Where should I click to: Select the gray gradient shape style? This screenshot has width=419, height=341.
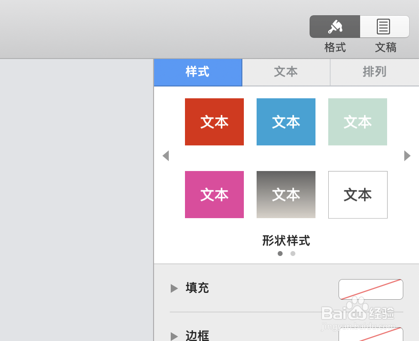286,195
